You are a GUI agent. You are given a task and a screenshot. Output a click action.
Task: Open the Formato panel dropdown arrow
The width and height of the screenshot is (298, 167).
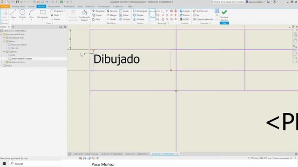click(210, 23)
